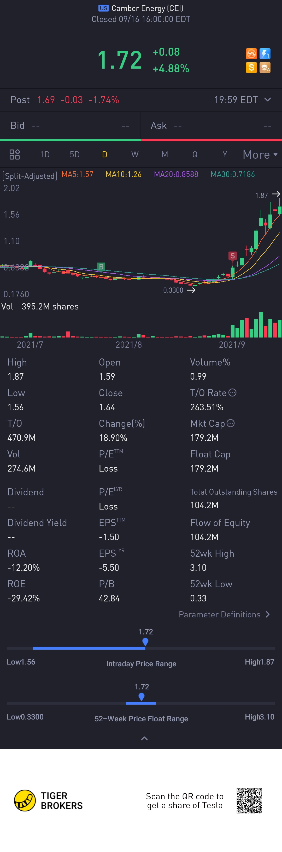Image resolution: width=282 pixels, height=852 pixels.
Task: Tap the MA5 indicator label
Action: [78, 174]
